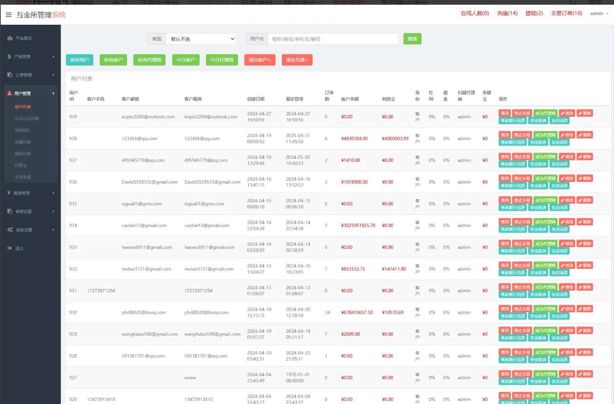Click the 用户名 search input field
Screen dimensions: 614x404
click(333, 39)
